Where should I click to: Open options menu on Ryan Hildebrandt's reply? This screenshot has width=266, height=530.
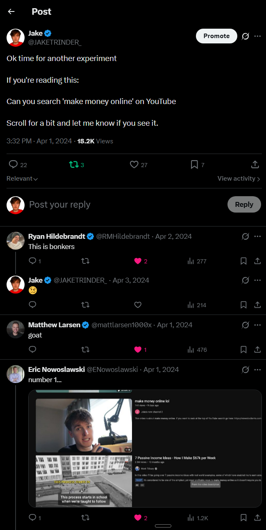(258, 236)
